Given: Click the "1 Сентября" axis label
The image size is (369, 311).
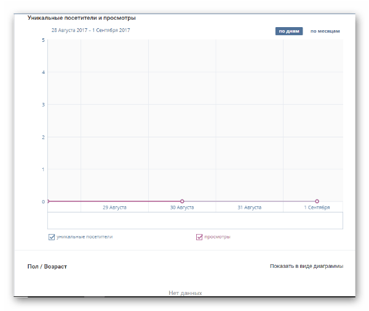Looking at the screenshot, I should pos(317,208).
